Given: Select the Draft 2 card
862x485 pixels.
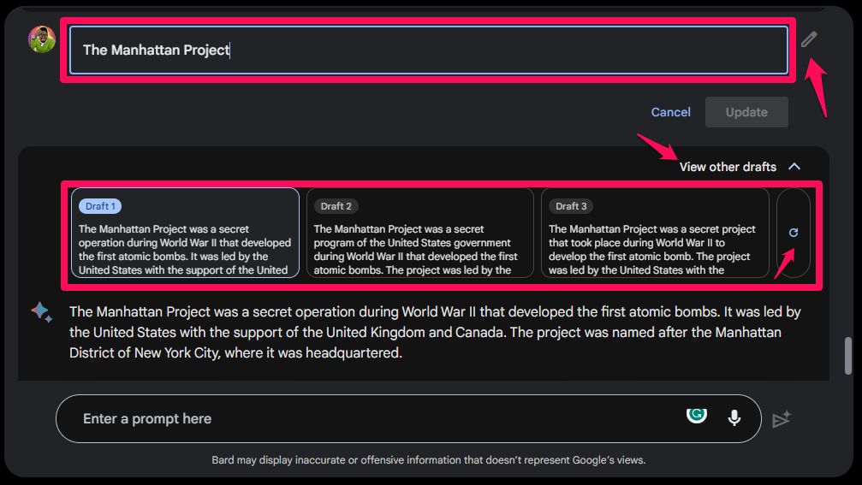Looking at the screenshot, I should (x=420, y=233).
